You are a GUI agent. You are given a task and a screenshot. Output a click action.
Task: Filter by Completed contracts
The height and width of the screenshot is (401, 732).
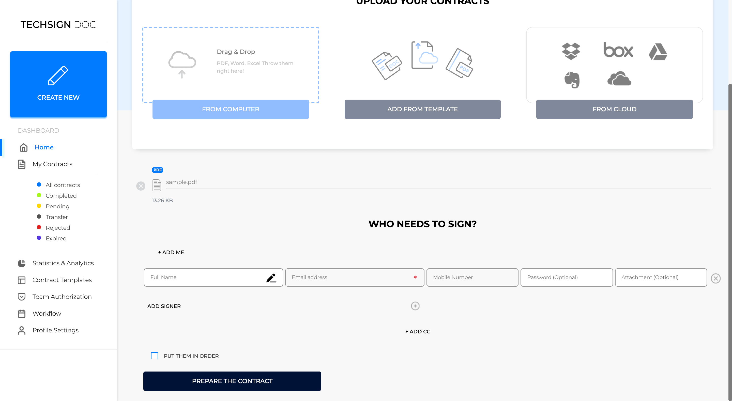pos(61,196)
